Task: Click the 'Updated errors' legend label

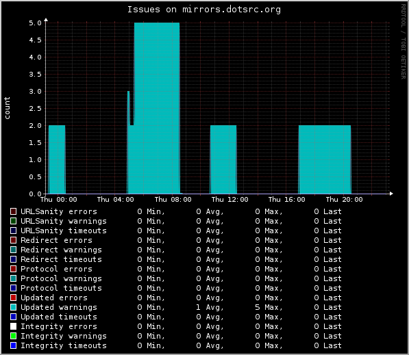Action: tap(54, 298)
